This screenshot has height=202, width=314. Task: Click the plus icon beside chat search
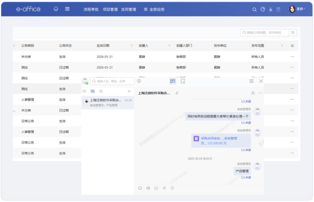139,81
